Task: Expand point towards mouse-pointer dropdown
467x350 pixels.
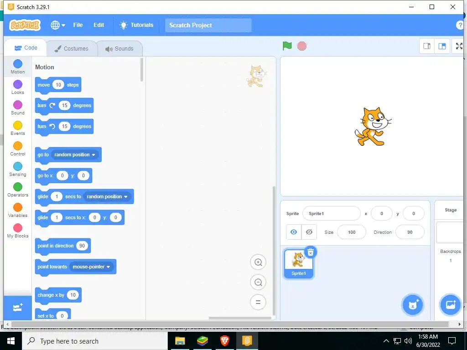Action: click(x=91, y=267)
